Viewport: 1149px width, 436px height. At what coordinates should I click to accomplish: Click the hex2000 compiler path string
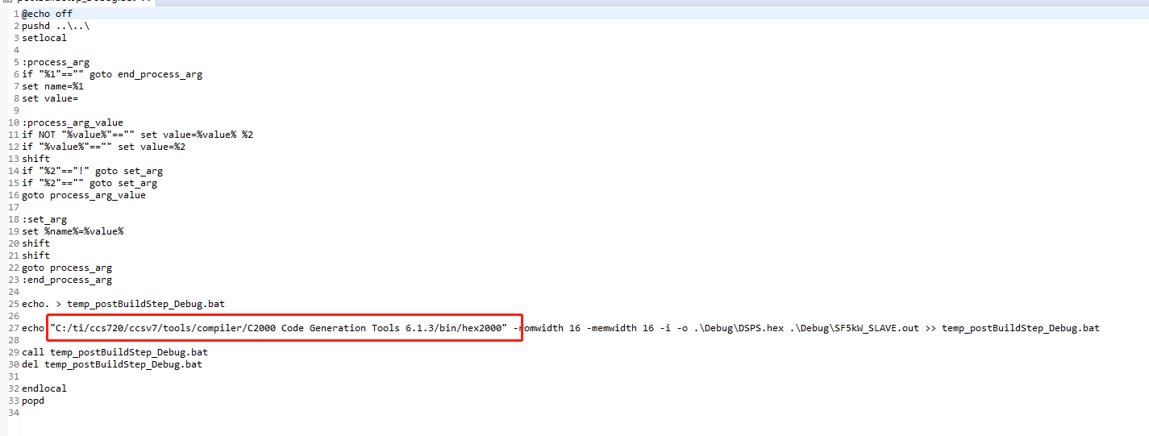coord(278,328)
